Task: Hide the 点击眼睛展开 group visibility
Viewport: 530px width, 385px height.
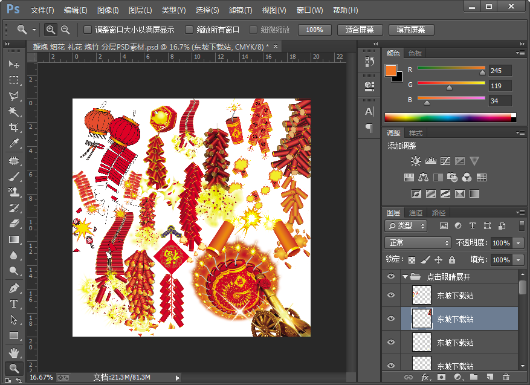Action: click(x=391, y=277)
